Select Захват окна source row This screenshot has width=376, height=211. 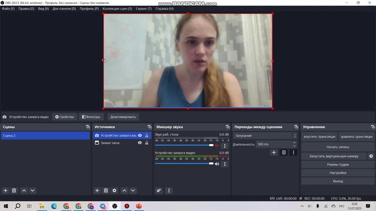(x=122, y=143)
